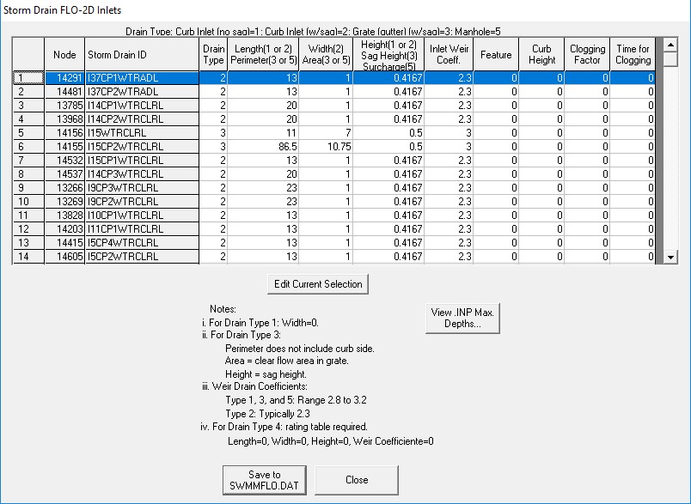Select row header number 10

point(28,202)
